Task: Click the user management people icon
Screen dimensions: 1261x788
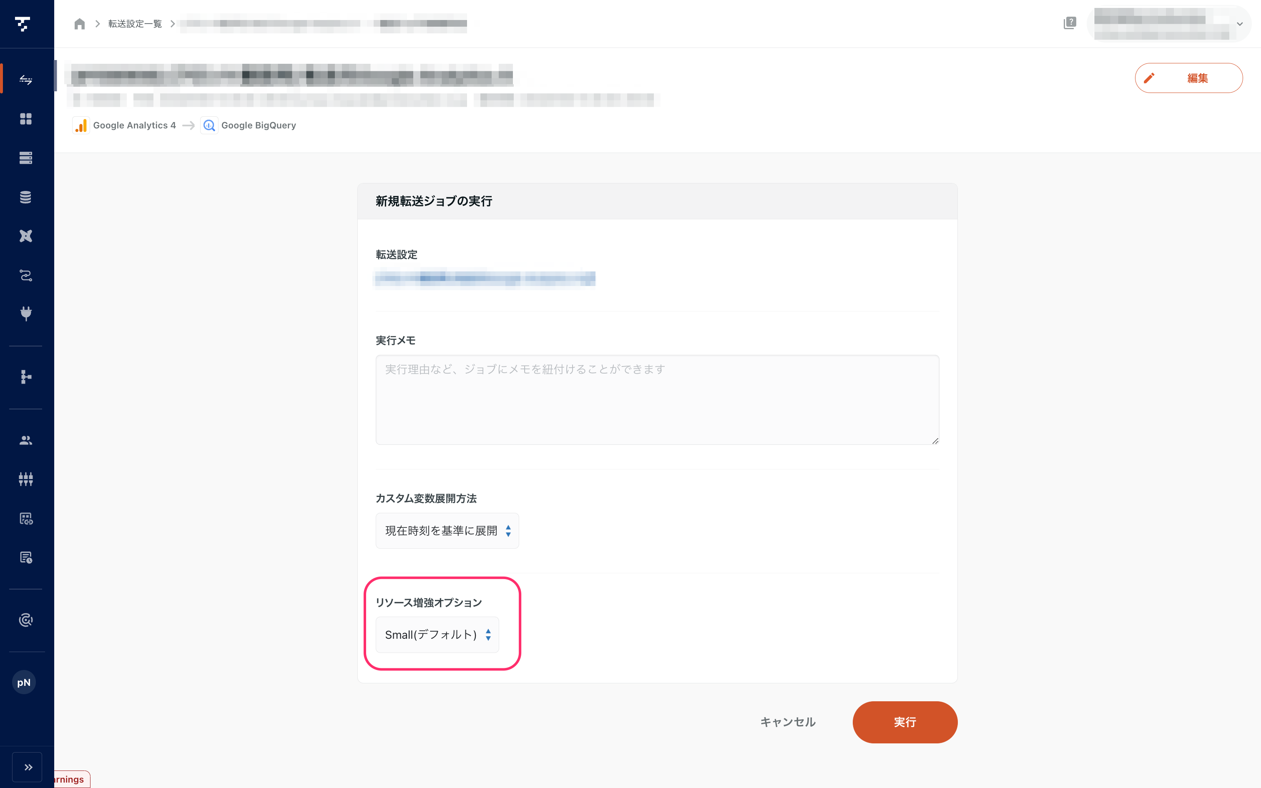Action: (26, 440)
